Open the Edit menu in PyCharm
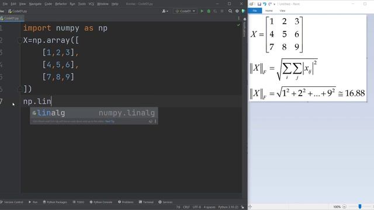 coord(13,4)
